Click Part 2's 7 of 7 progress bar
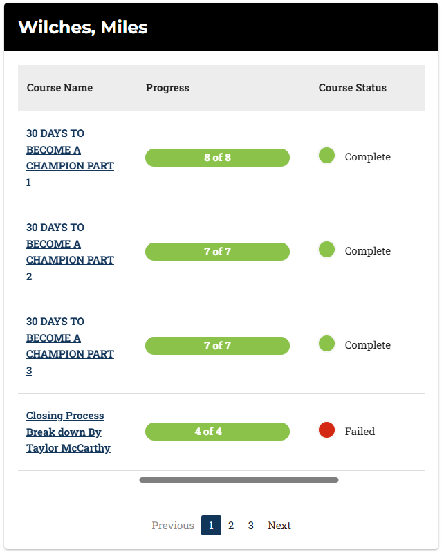This screenshot has width=444, height=554. 217,252
